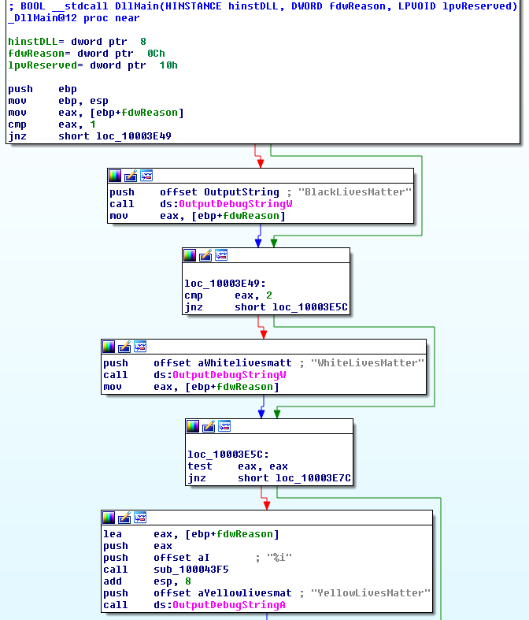Click group icon on loc_10003E5C block
529x620 pixels.
click(224, 426)
